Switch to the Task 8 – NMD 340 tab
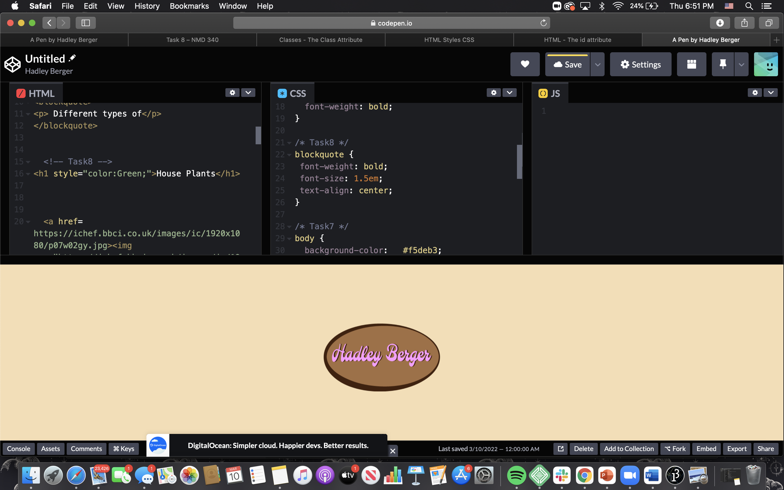The height and width of the screenshot is (490, 784). [x=192, y=39]
